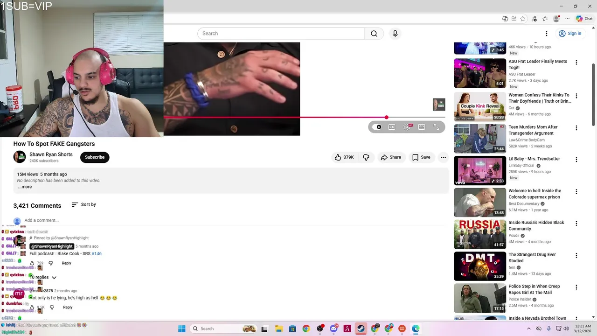Expand the 10 replies under pinned comment
The width and height of the screenshot is (597, 336).
coord(43,277)
